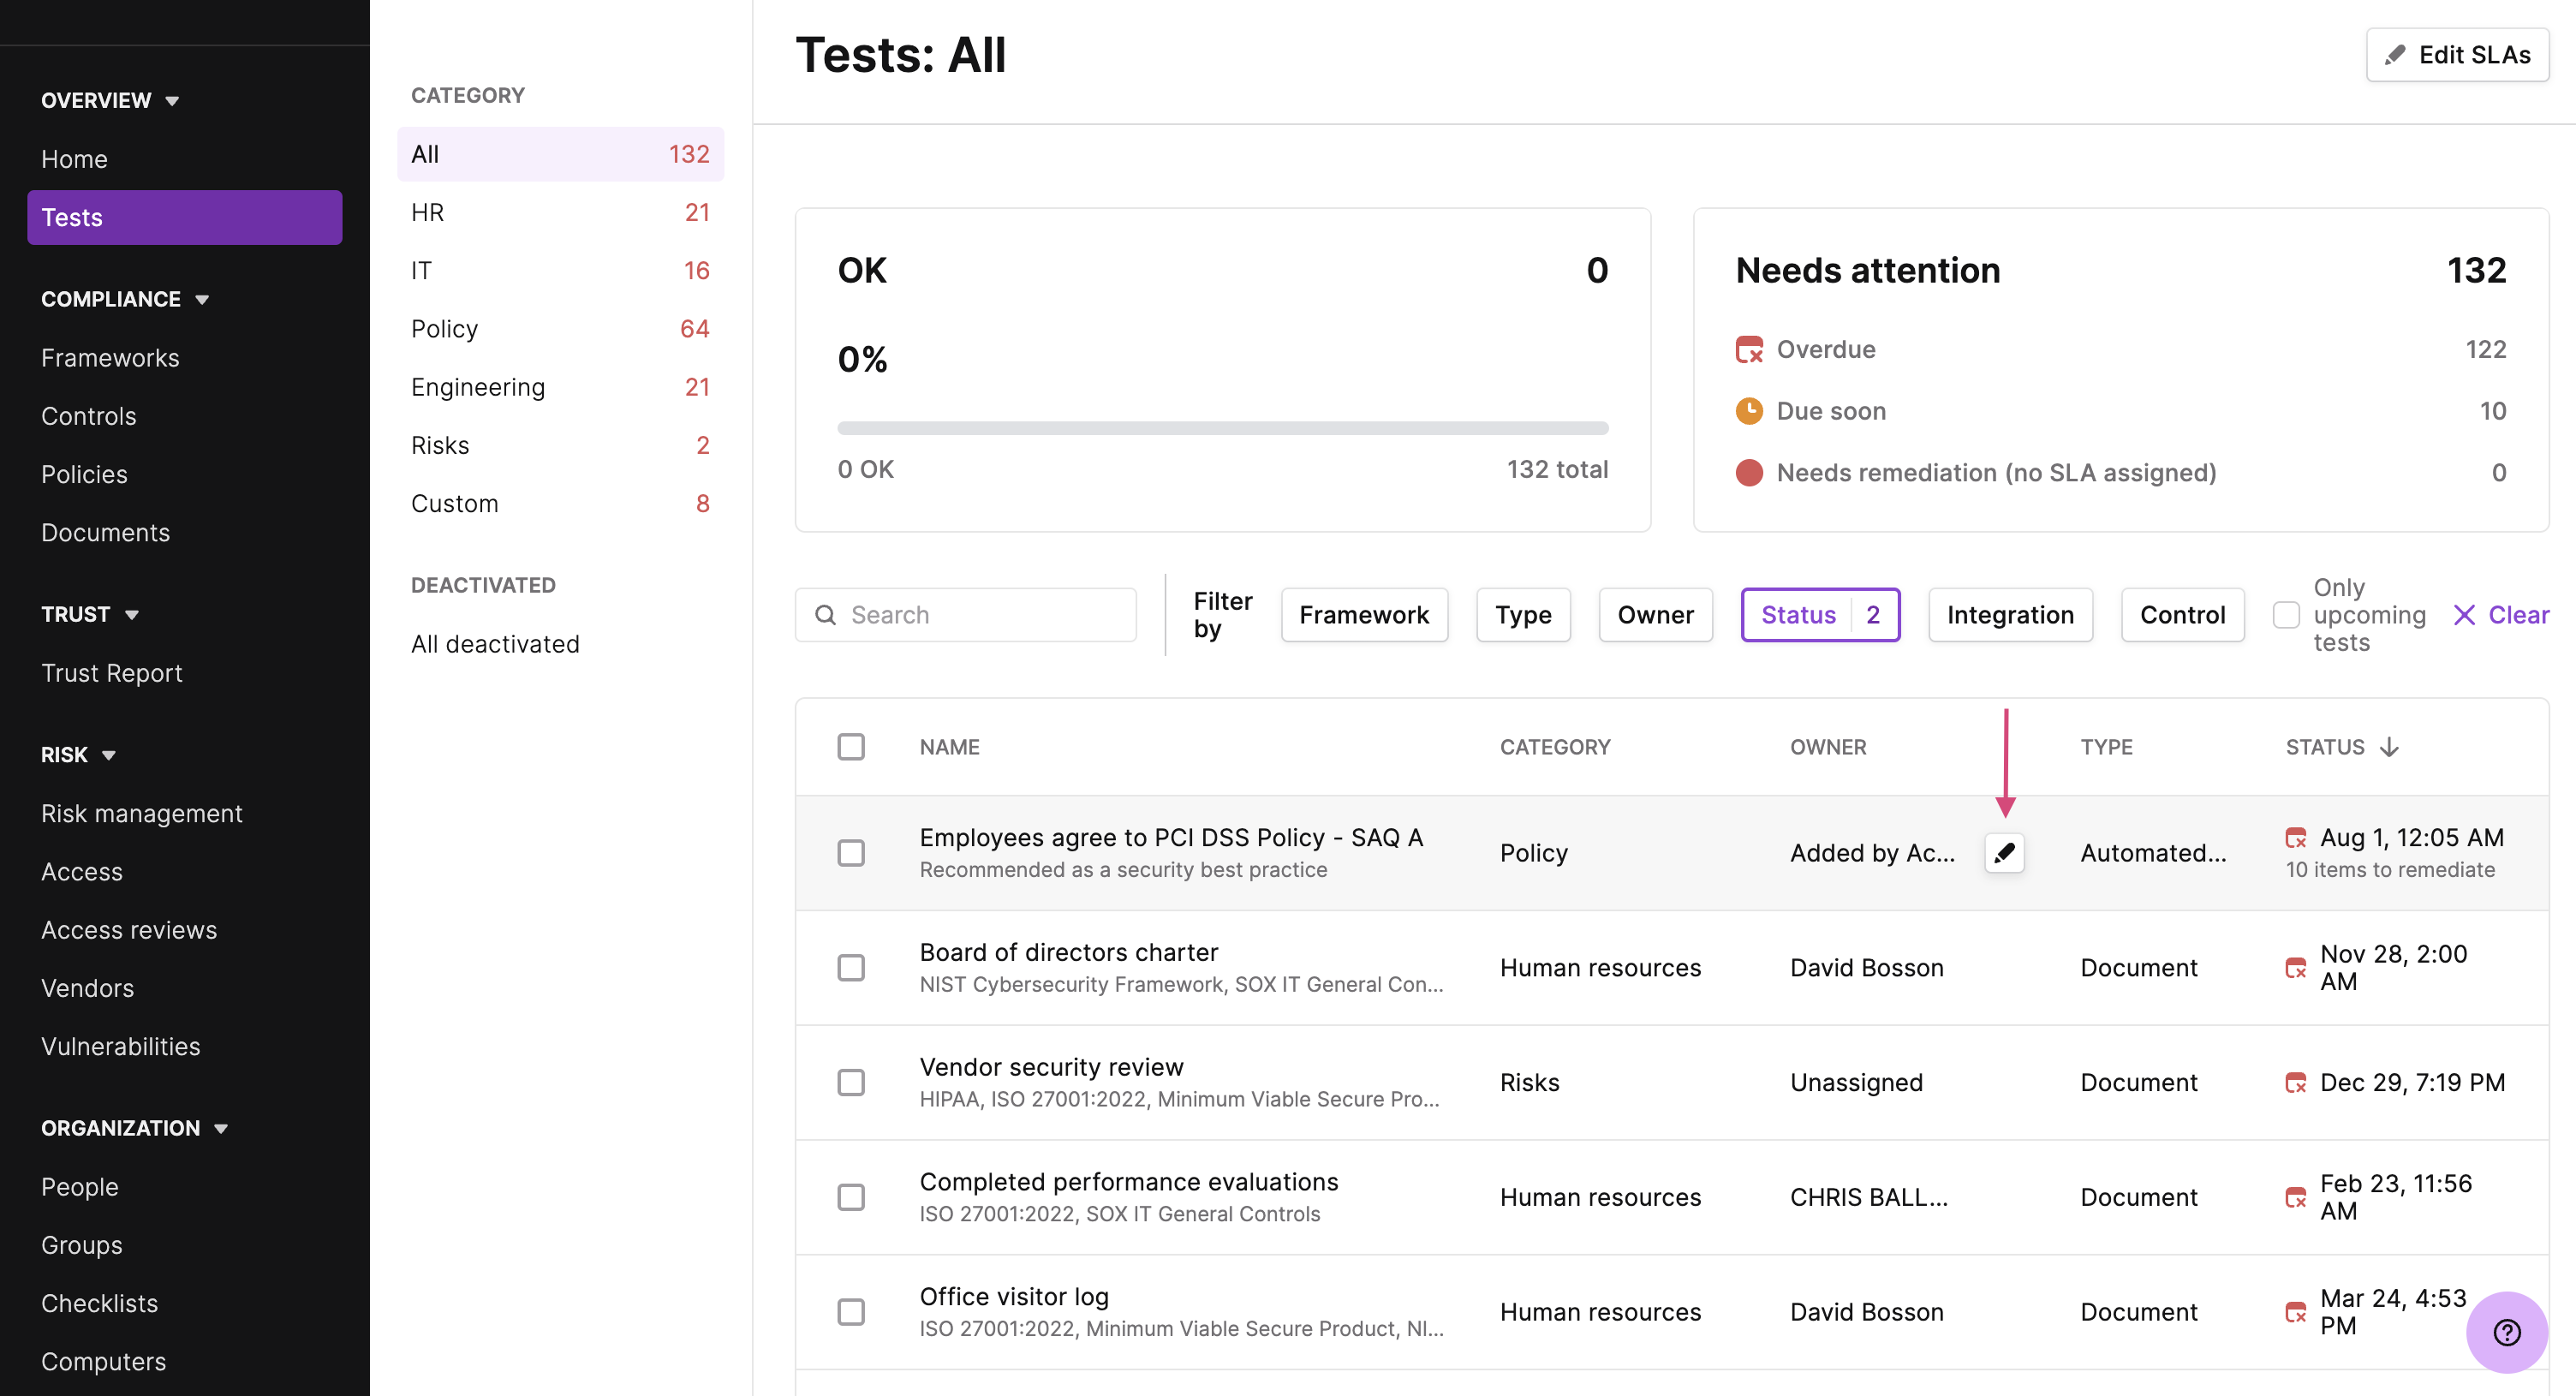Click overdue icon beside Aug 1, 12:05 AM
This screenshot has width=2576, height=1396.
2296,838
